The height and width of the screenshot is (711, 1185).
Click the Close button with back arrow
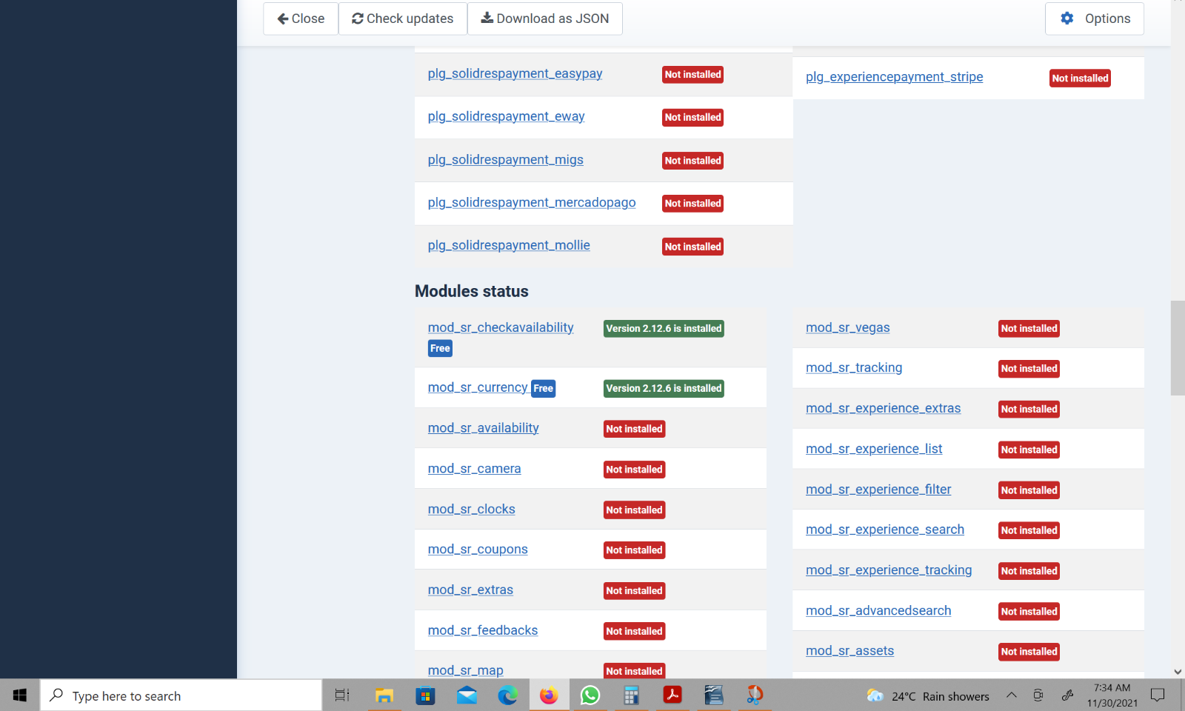(301, 19)
